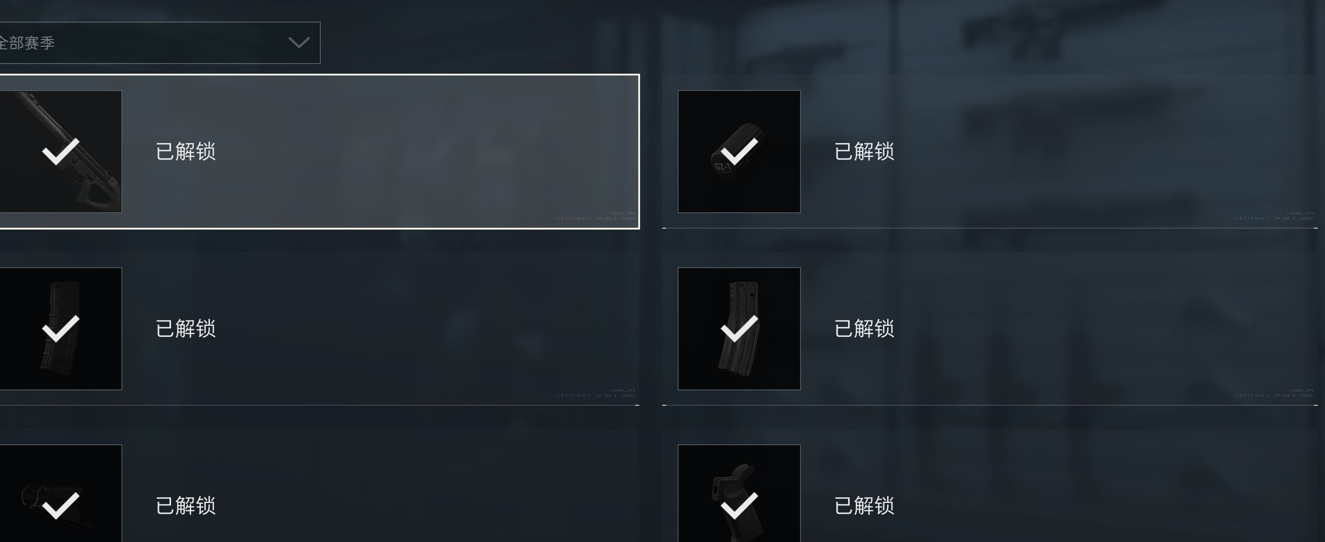Click checkmark on the rifle thumbnail
Image resolution: width=1325 pixels, height=542 pixels.
(x=61, y=151)
